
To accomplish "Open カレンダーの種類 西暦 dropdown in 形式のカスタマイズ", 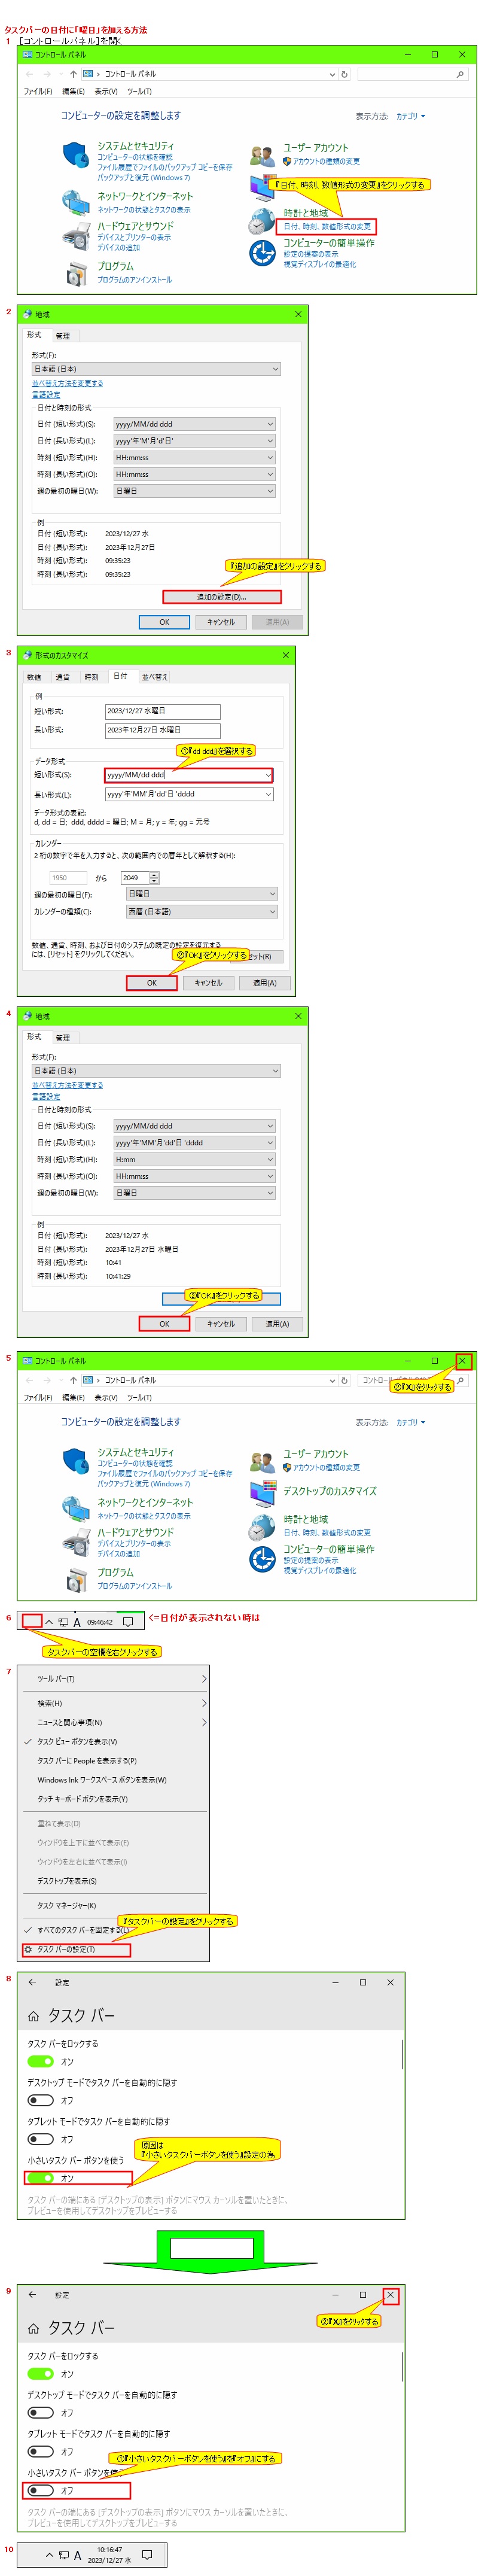I will 201,911.
